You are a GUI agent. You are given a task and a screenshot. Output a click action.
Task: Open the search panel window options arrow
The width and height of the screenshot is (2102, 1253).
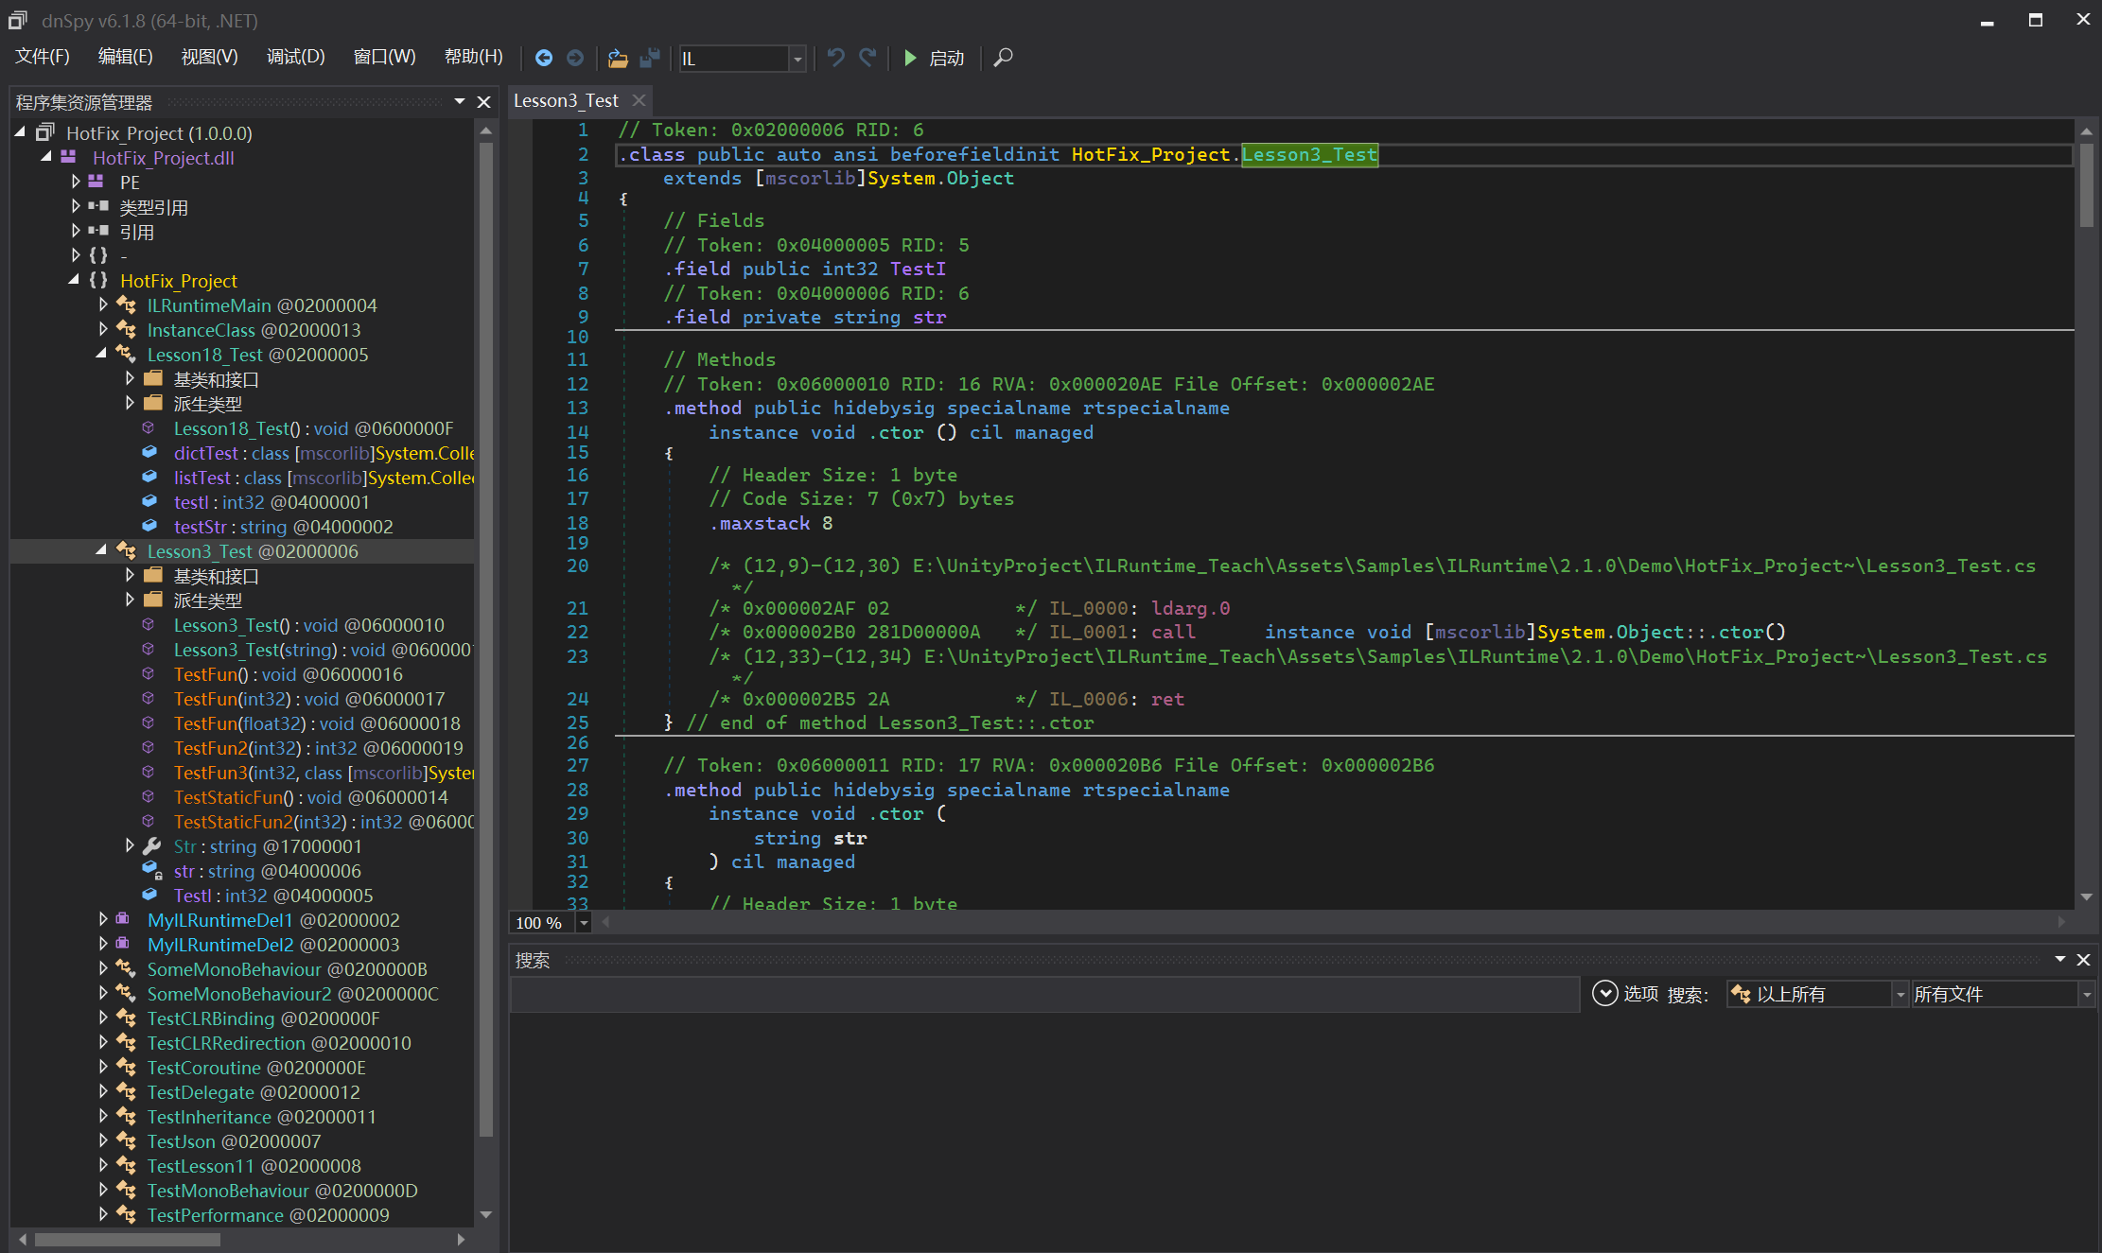pyautogui.click(x=2059, y=960)
